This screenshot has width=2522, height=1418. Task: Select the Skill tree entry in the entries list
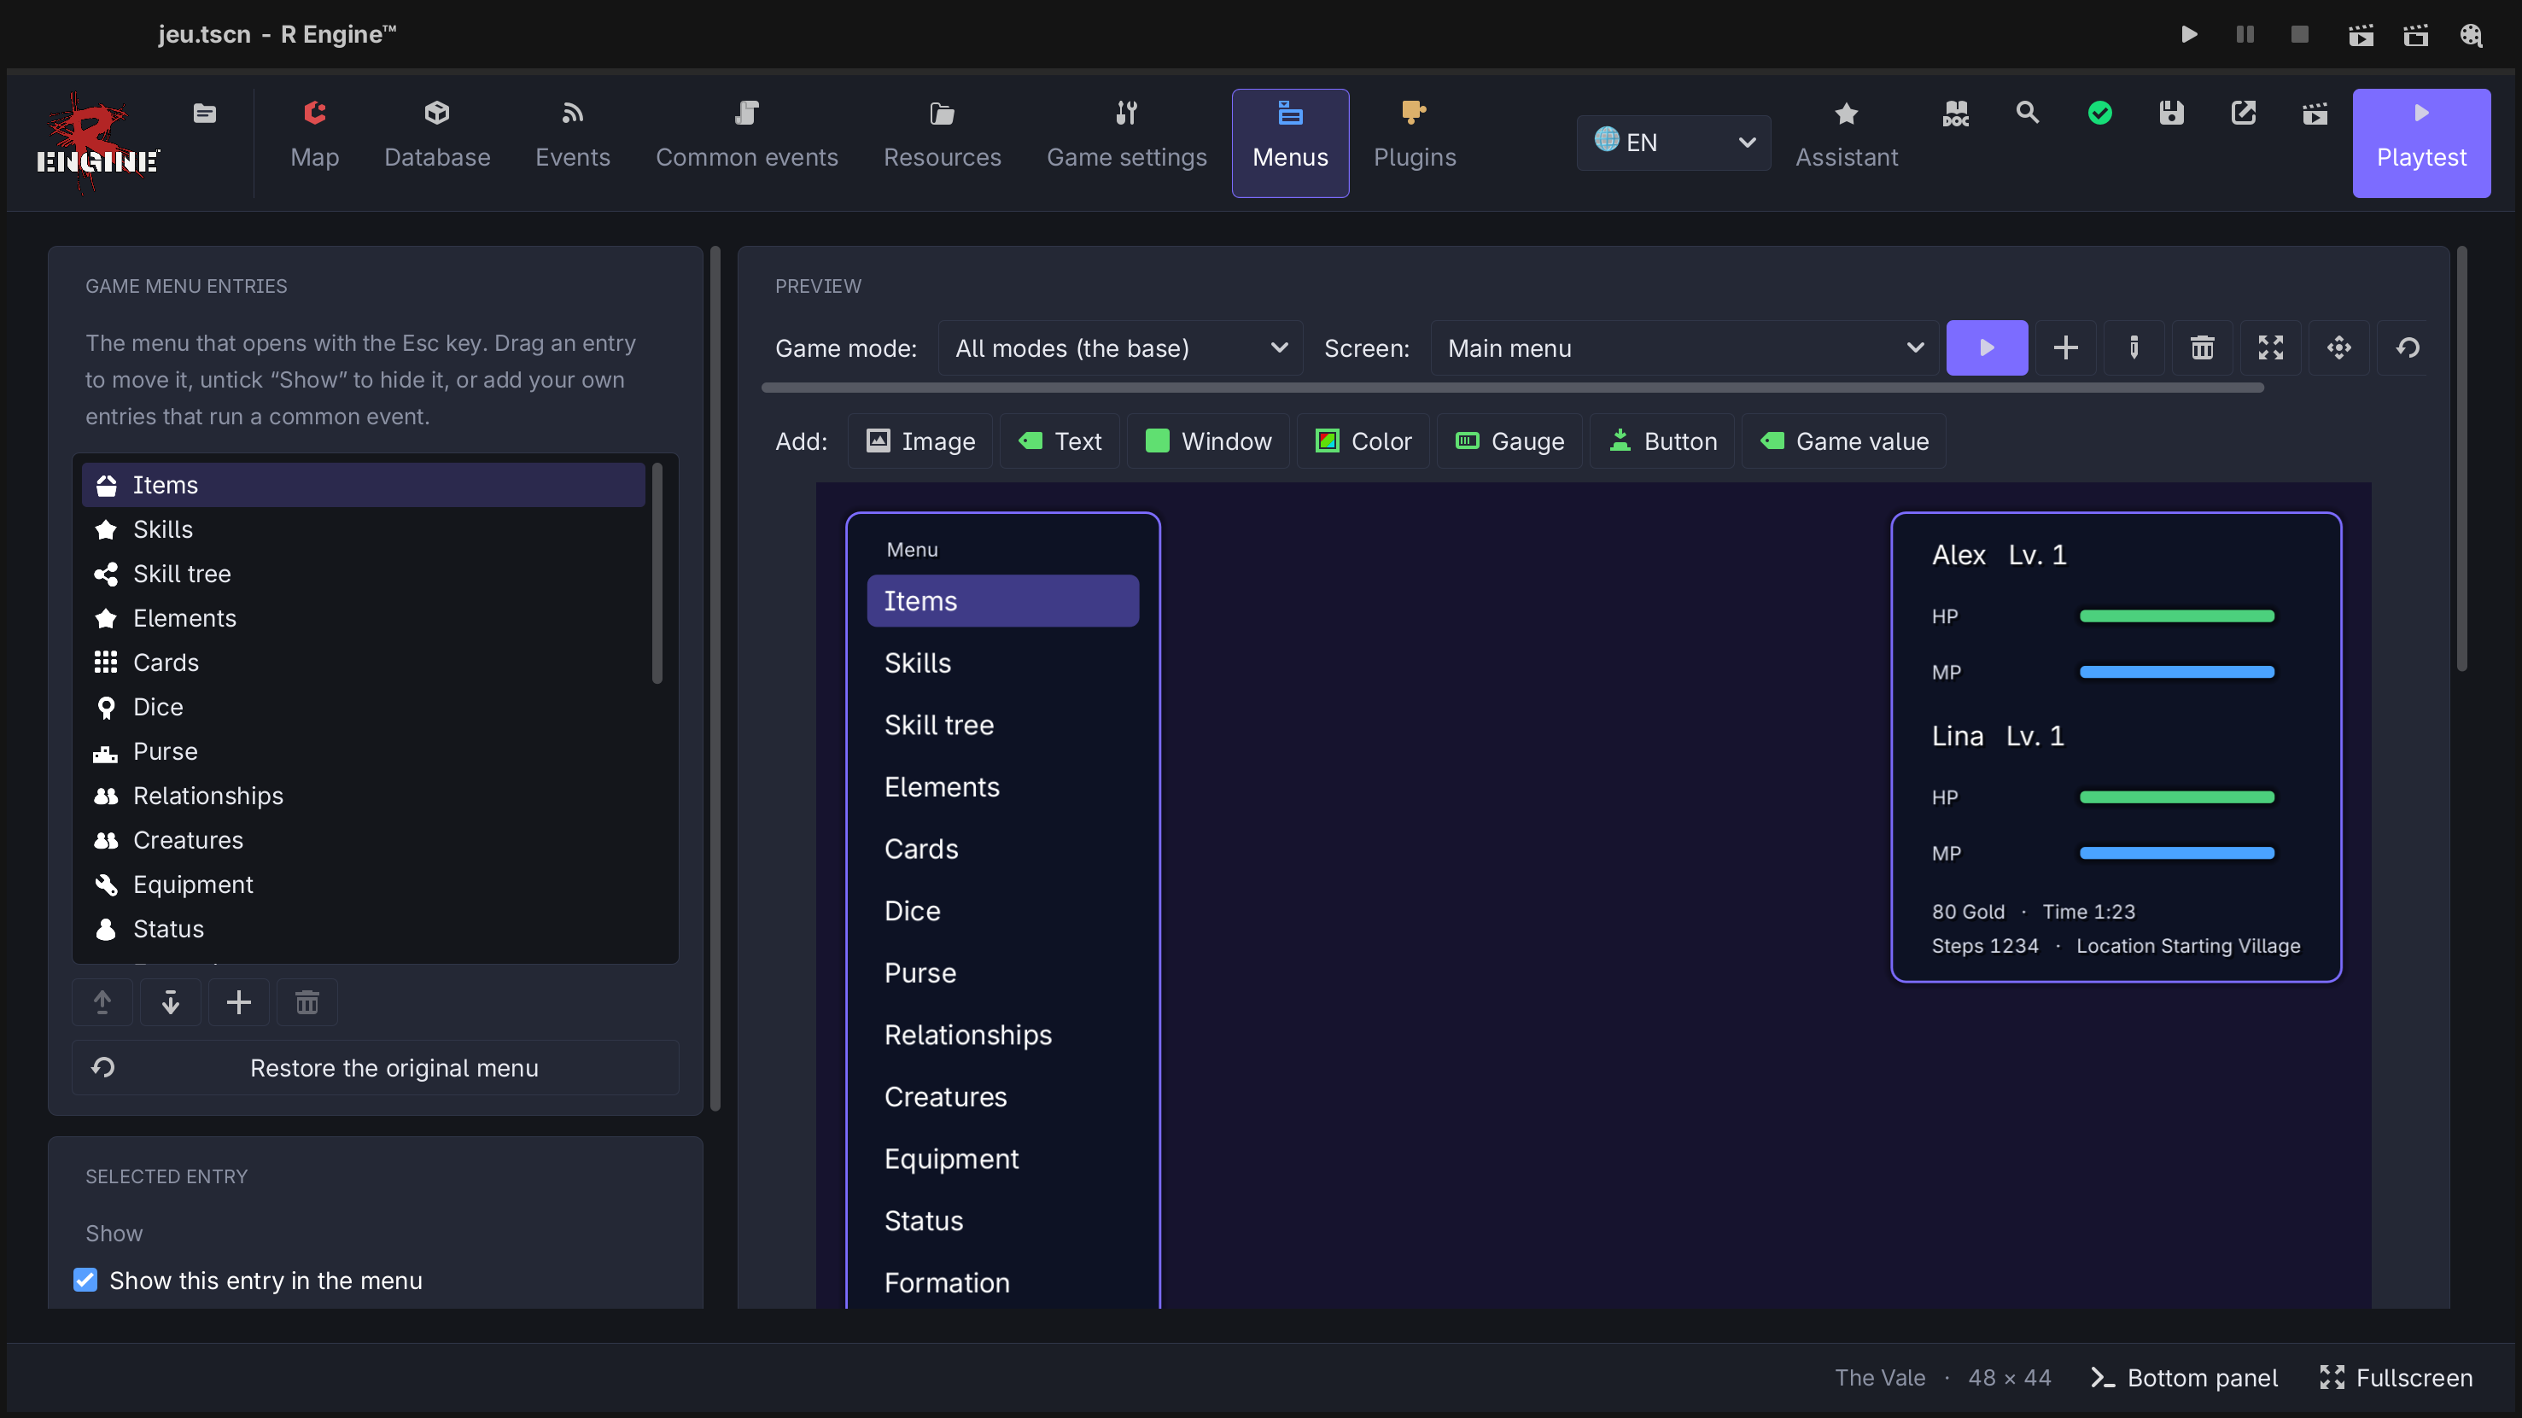click(x=363, y=573)
